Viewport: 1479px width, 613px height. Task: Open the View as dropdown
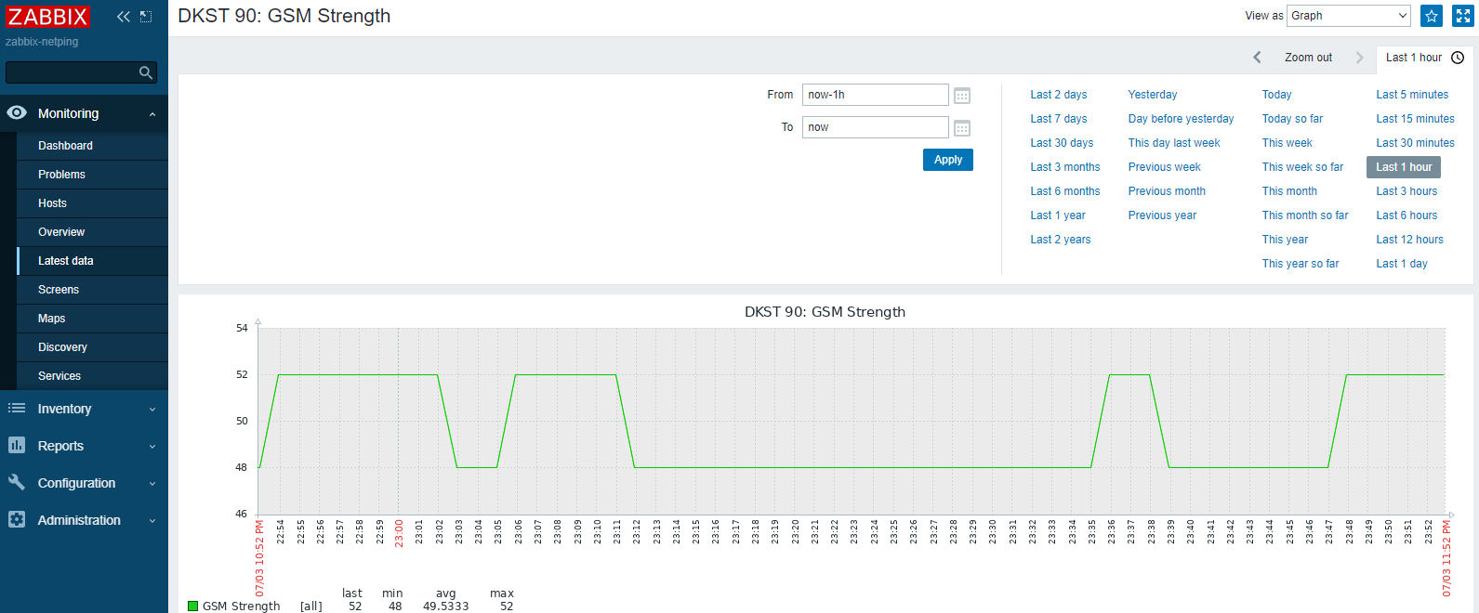pyautogui.click(x=1348, y=16)
